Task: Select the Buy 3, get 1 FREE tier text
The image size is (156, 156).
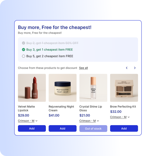Action: tap(50, 50)
